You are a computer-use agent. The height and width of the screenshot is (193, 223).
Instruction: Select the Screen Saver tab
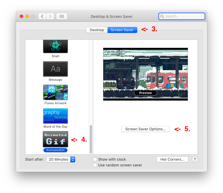122,30
